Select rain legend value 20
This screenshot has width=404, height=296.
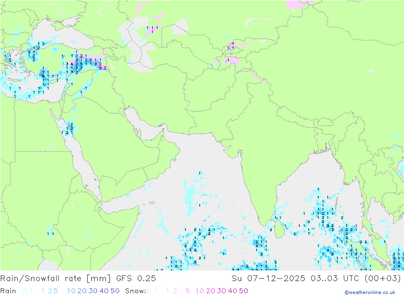click(x=82, y=291)
